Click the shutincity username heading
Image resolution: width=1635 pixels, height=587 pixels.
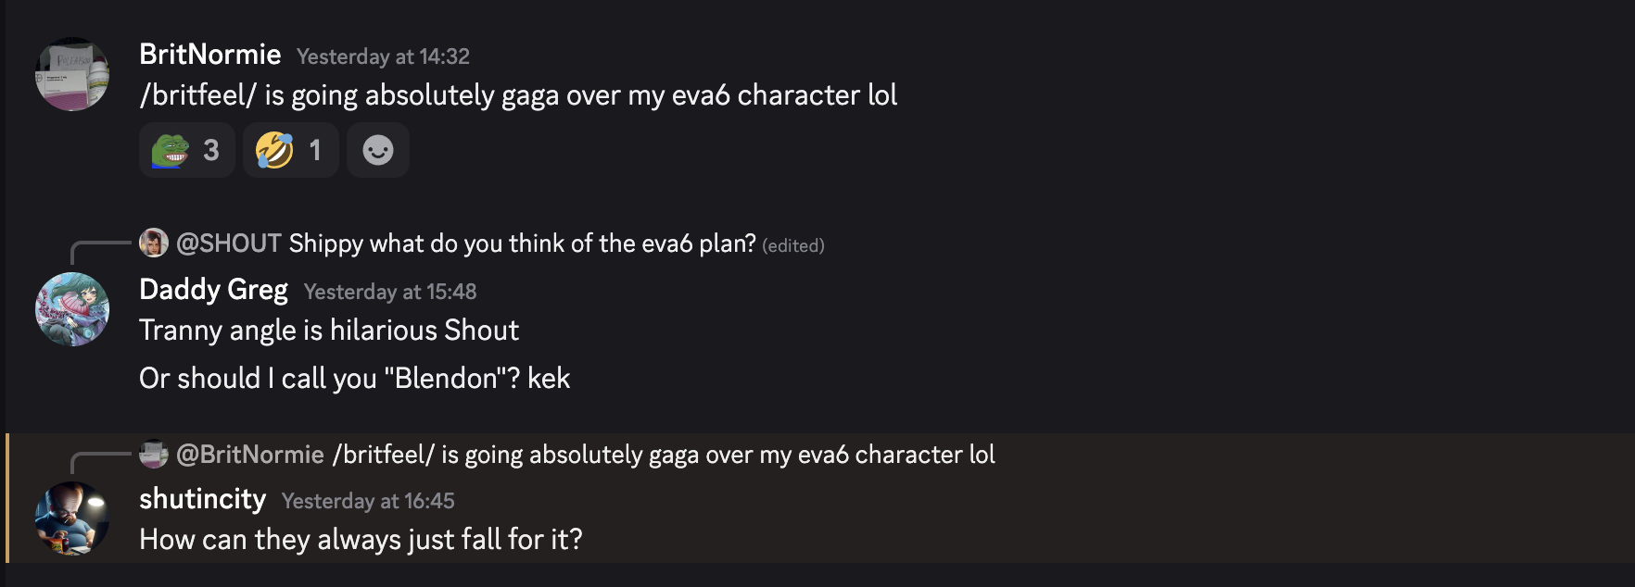coord(202,499)
